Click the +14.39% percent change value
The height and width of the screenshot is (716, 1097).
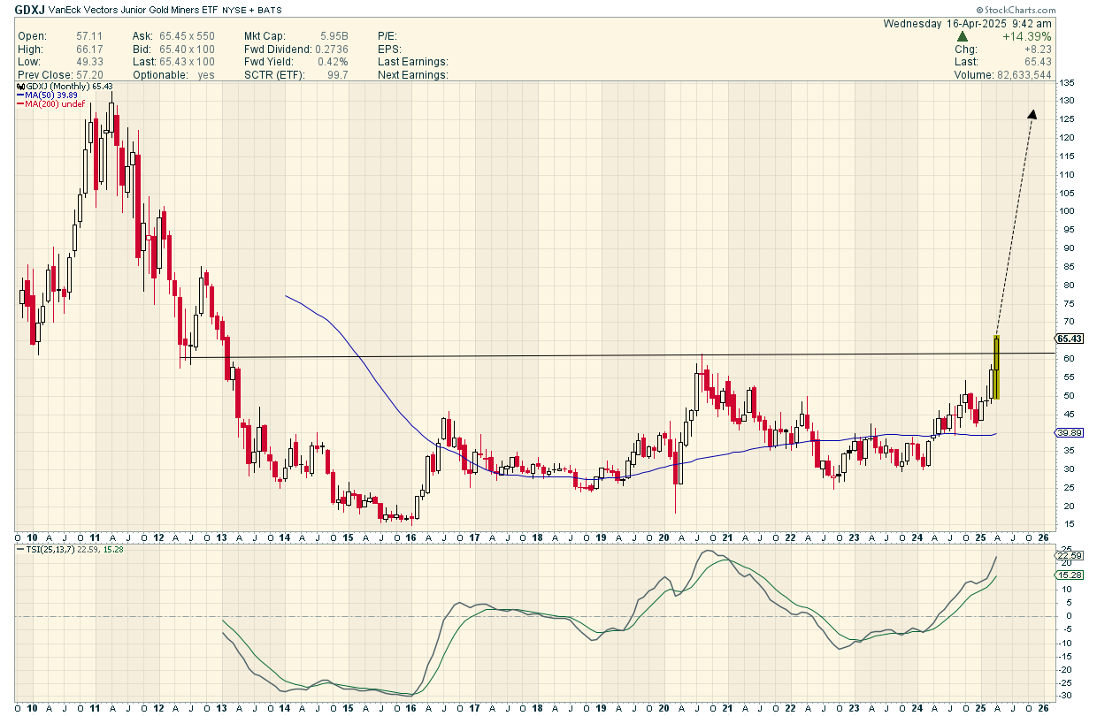coord(1027,37)
